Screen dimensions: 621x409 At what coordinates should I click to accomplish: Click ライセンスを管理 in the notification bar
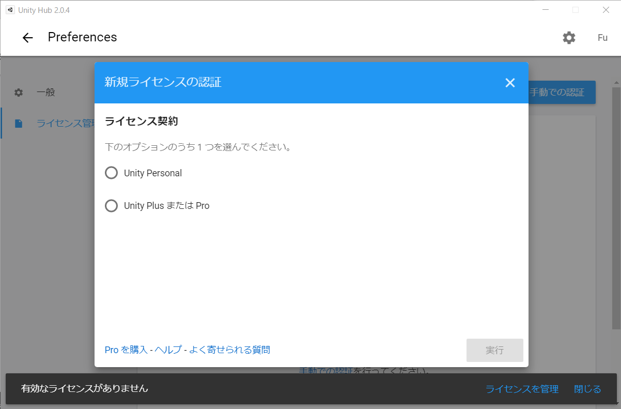(522, 389)
